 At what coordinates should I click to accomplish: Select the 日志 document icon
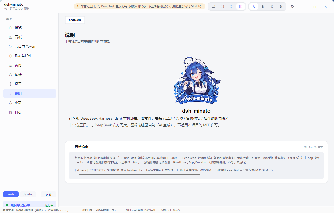(10, 112)
